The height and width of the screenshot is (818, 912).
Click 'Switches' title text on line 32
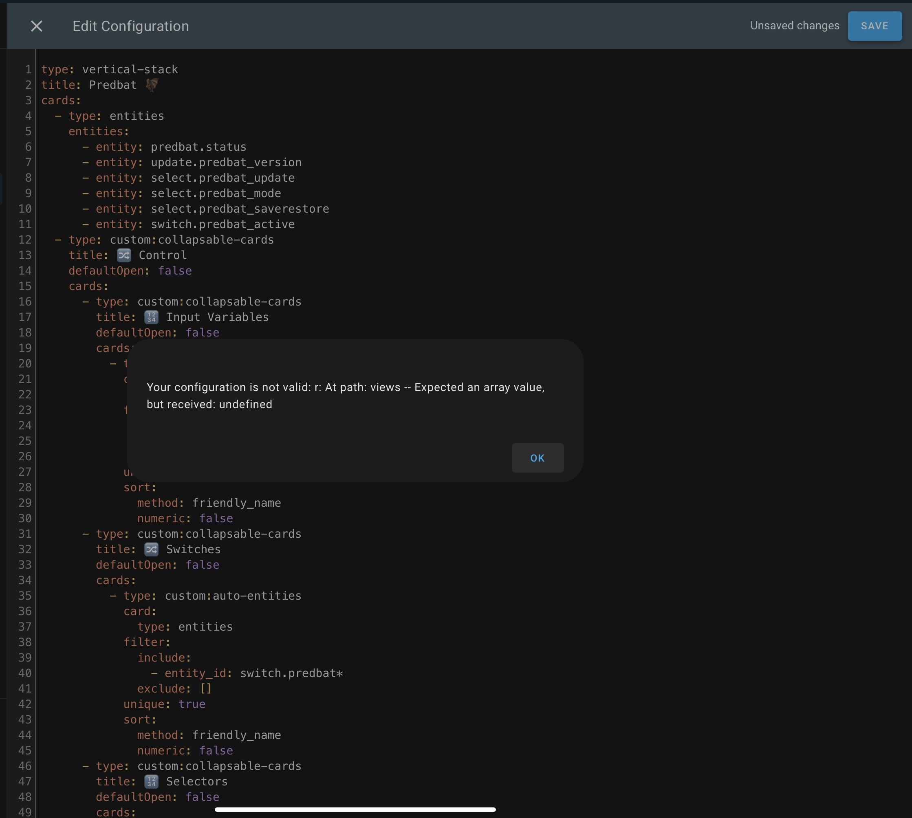tap(193, 549)
